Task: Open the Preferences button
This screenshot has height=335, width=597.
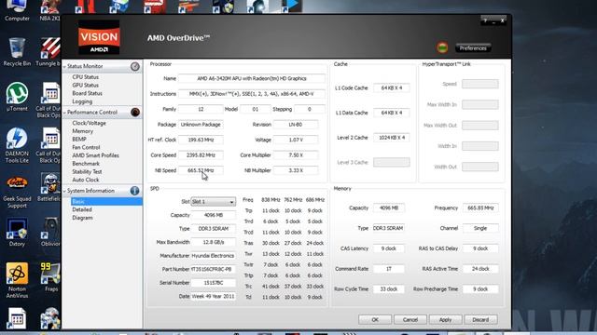Action: point(473,48)
